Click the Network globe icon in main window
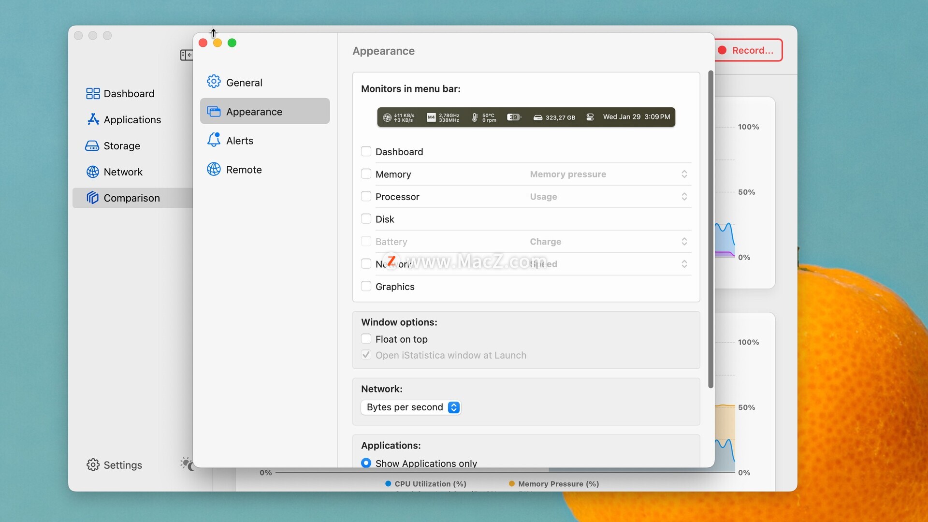Image resolution: width=928 pixels, height=522 pixels. 93,172
